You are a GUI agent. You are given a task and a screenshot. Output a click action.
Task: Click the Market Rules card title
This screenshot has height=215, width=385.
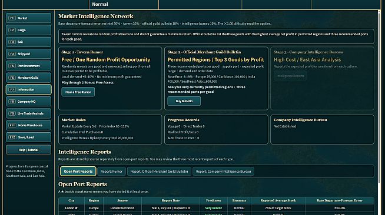pyautogui.click(x=74, y=120)
